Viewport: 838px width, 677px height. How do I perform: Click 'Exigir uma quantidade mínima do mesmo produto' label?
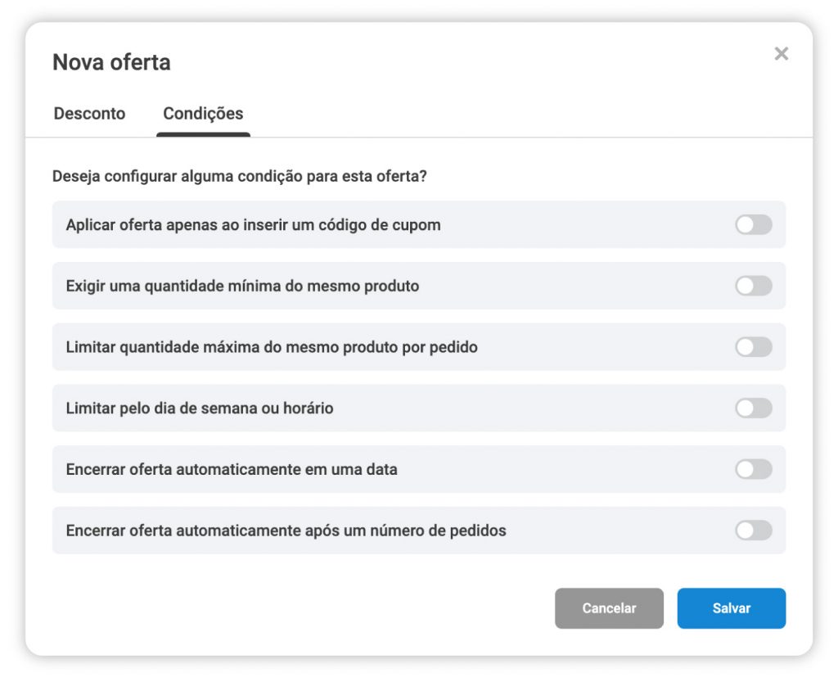click(242, 286)
